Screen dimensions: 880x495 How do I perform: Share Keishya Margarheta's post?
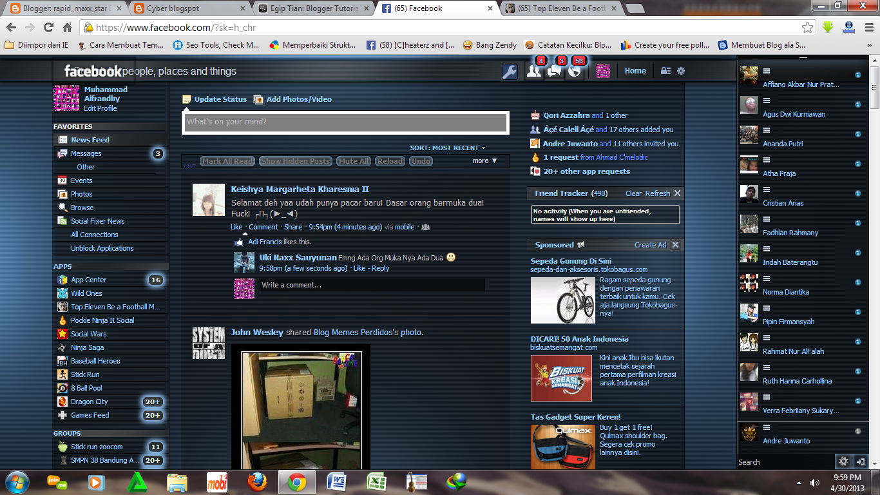293,227
